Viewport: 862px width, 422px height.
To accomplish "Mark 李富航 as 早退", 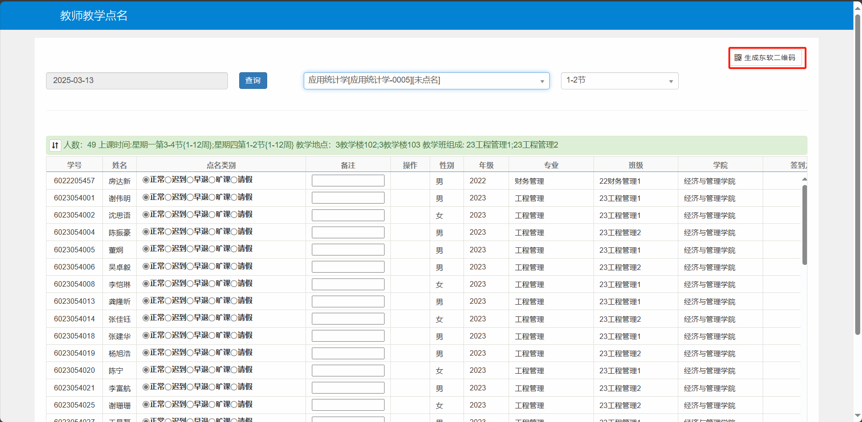I will tap(190, 387).
